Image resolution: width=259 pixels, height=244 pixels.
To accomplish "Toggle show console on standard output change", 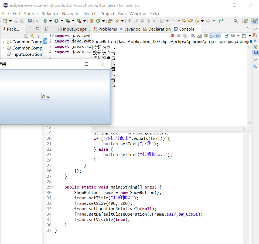I will point(212,36).
